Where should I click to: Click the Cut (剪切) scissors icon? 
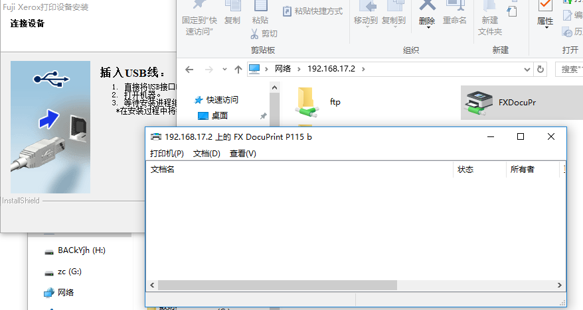[254, 33]
